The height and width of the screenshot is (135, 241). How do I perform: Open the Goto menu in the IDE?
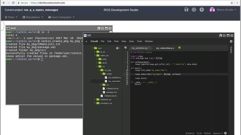[131, 41]
